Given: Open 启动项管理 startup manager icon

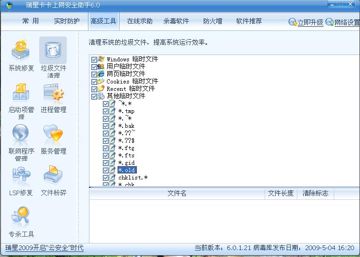Looking at the screenshot, I should [21, 92].
